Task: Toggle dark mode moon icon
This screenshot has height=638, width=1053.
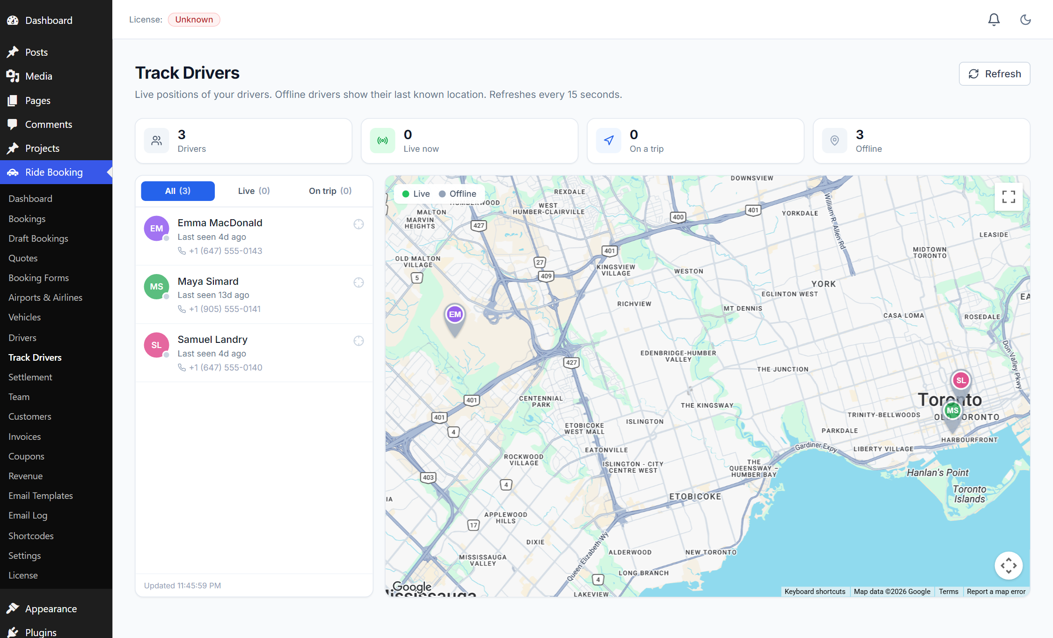Action: [1025, 20]
